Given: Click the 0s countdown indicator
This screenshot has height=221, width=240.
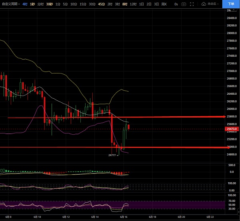Looking at the screenshot, I should click(x=176, y=4).
